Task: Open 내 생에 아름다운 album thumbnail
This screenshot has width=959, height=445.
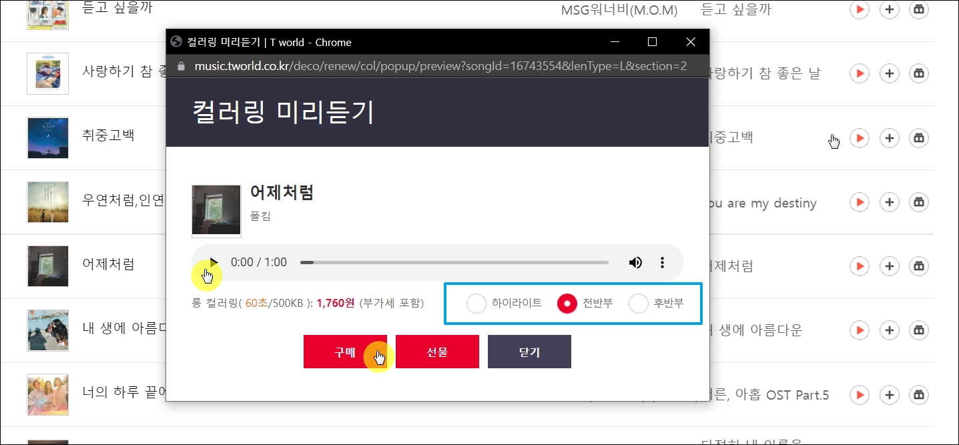Action: (47, 330)
